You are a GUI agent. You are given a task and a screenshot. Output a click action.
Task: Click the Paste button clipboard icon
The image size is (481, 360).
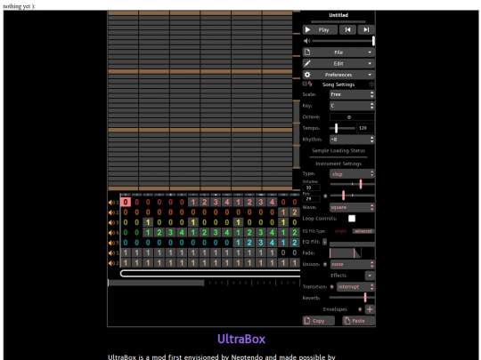(x=347, y=321)
